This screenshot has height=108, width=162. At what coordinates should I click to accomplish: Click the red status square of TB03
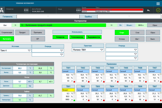(104, 100)
